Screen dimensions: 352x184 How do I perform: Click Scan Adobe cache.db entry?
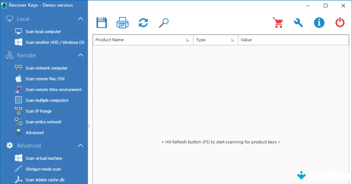(45, 180)
